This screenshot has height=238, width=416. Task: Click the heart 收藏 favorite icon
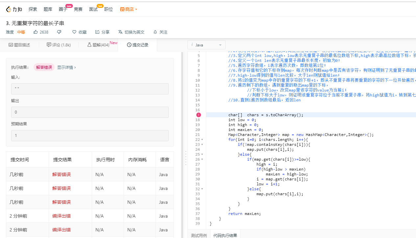click(74, 32)
